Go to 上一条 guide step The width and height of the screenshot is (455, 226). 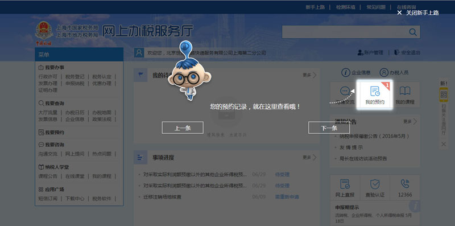click(183, 128)
